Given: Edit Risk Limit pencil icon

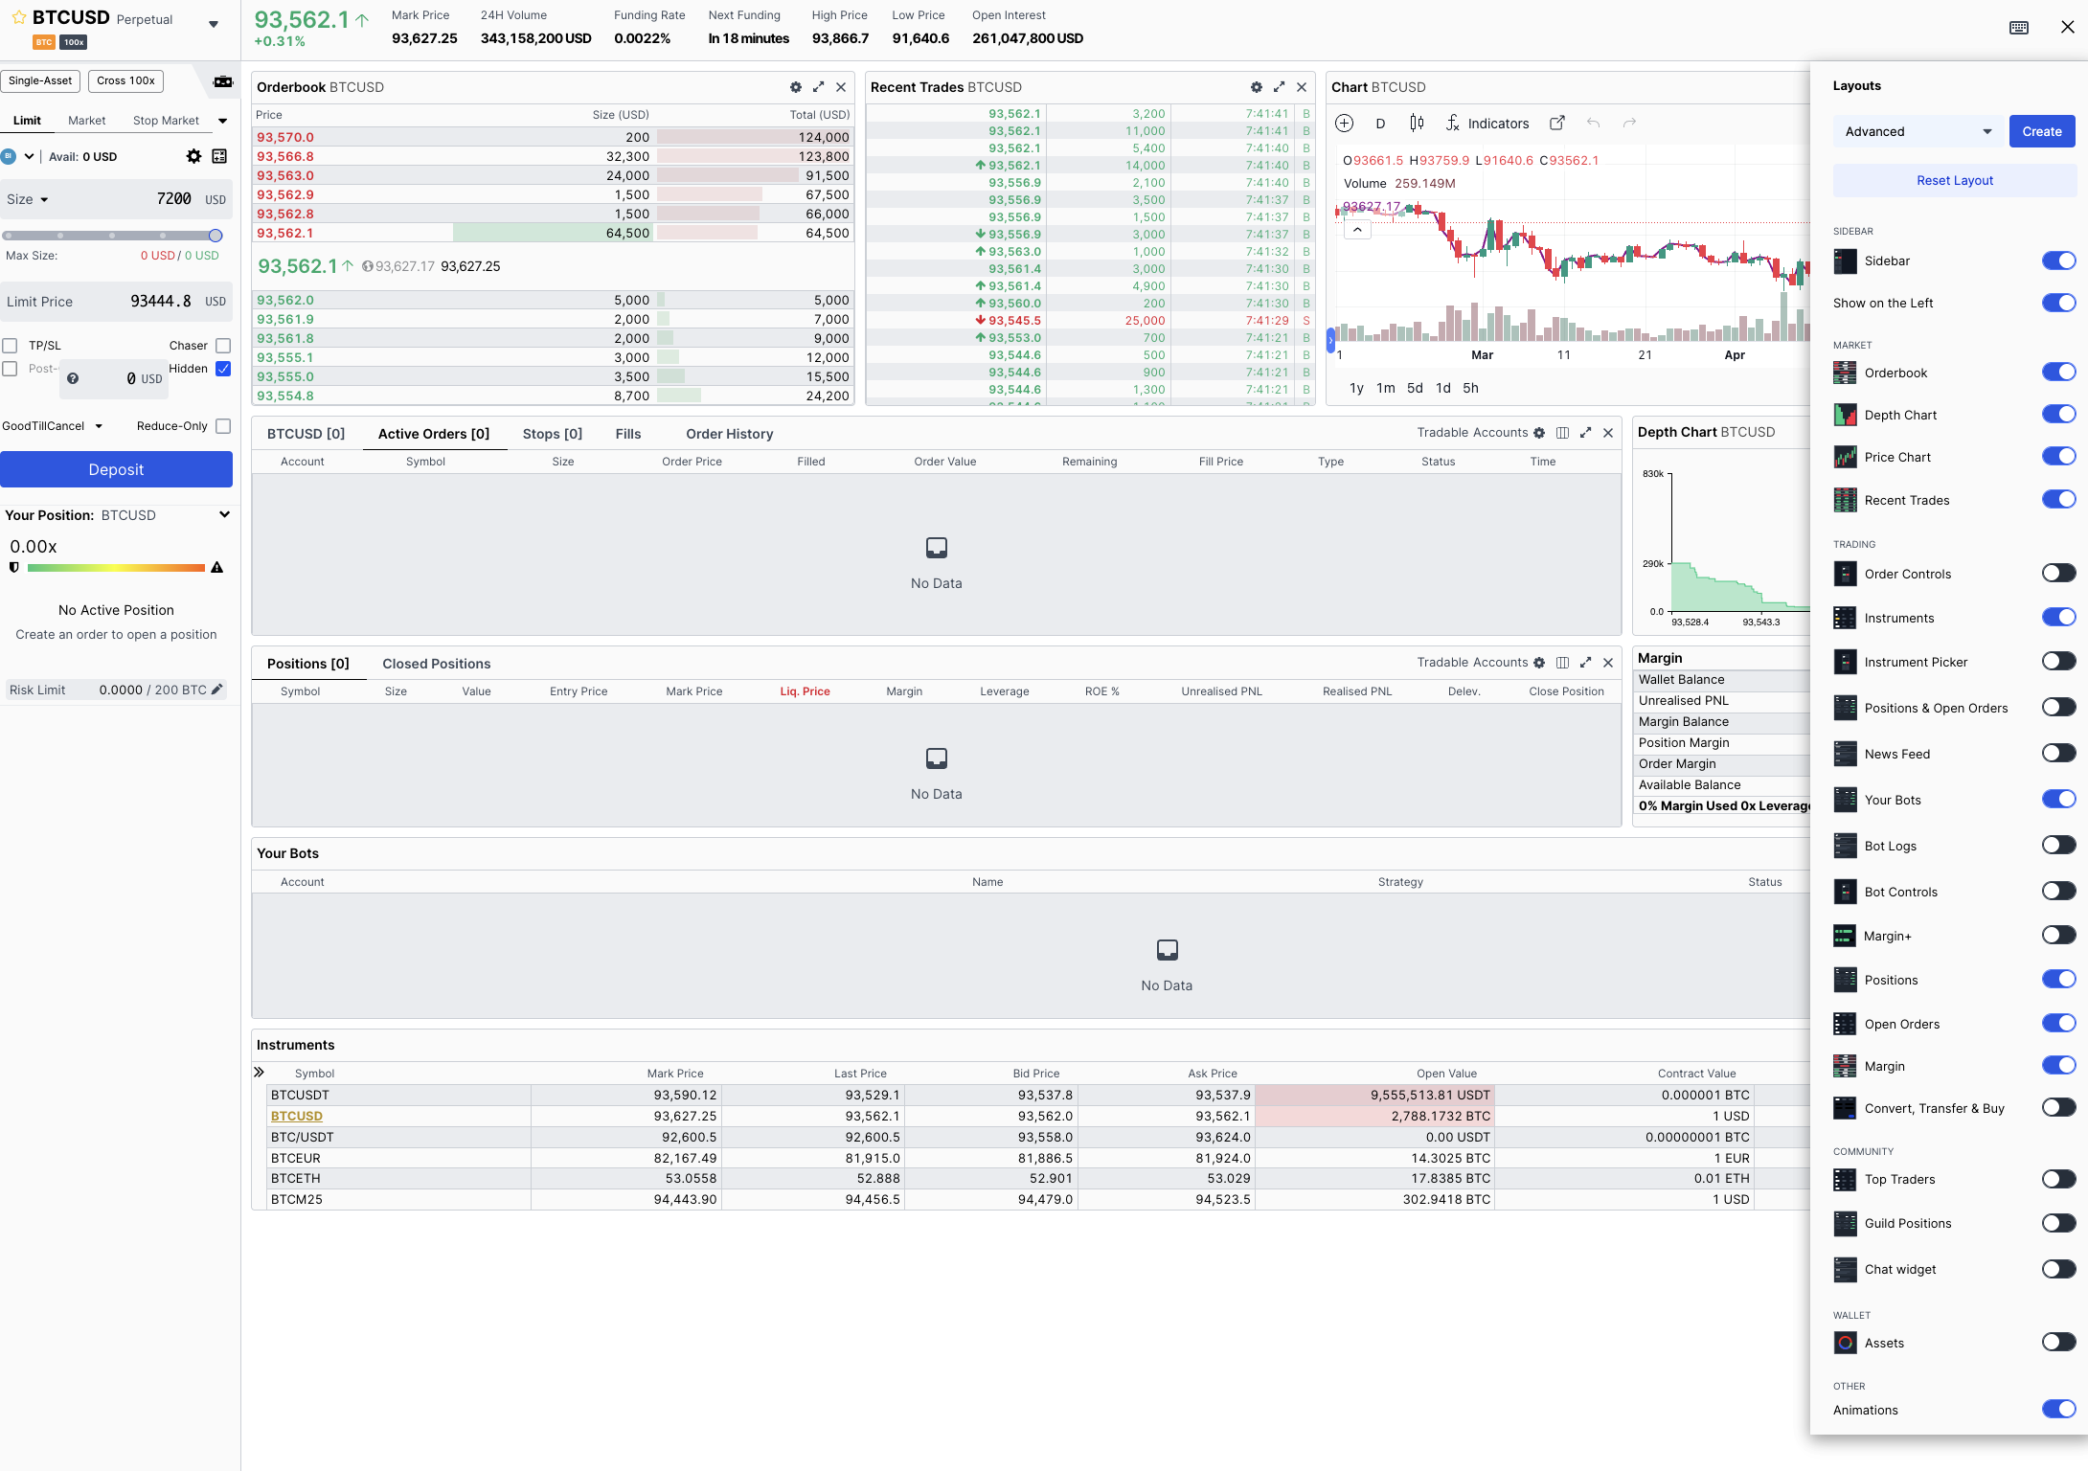Looking at the screenshot, I should click(217, 690).
